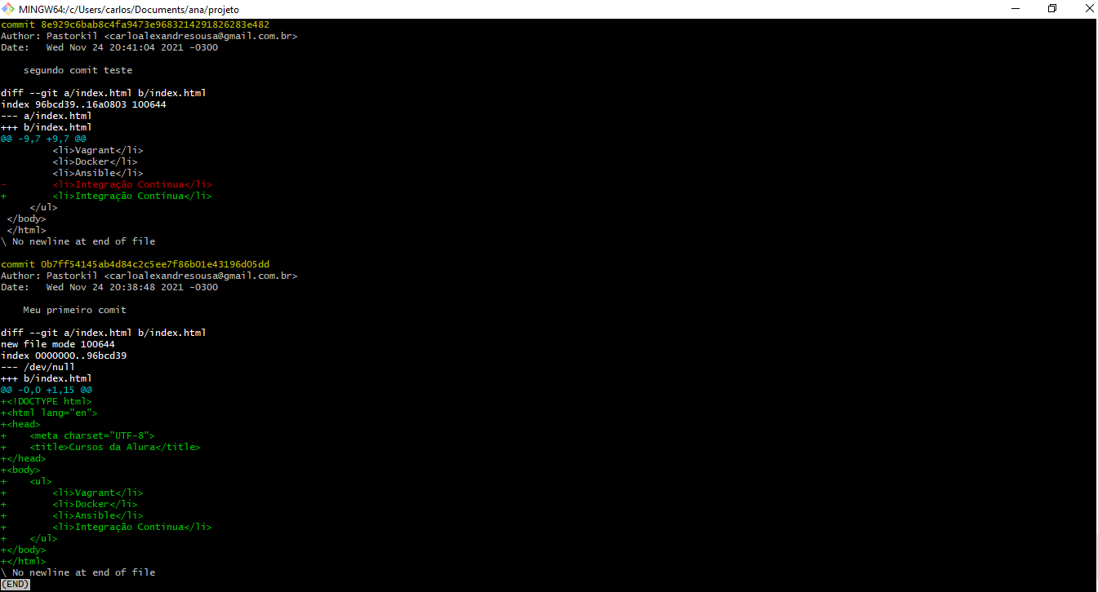This screenshot has height=592, width=1098.
Task: Click the red removed 'Integração Continua' line
Action: (106, 184)
